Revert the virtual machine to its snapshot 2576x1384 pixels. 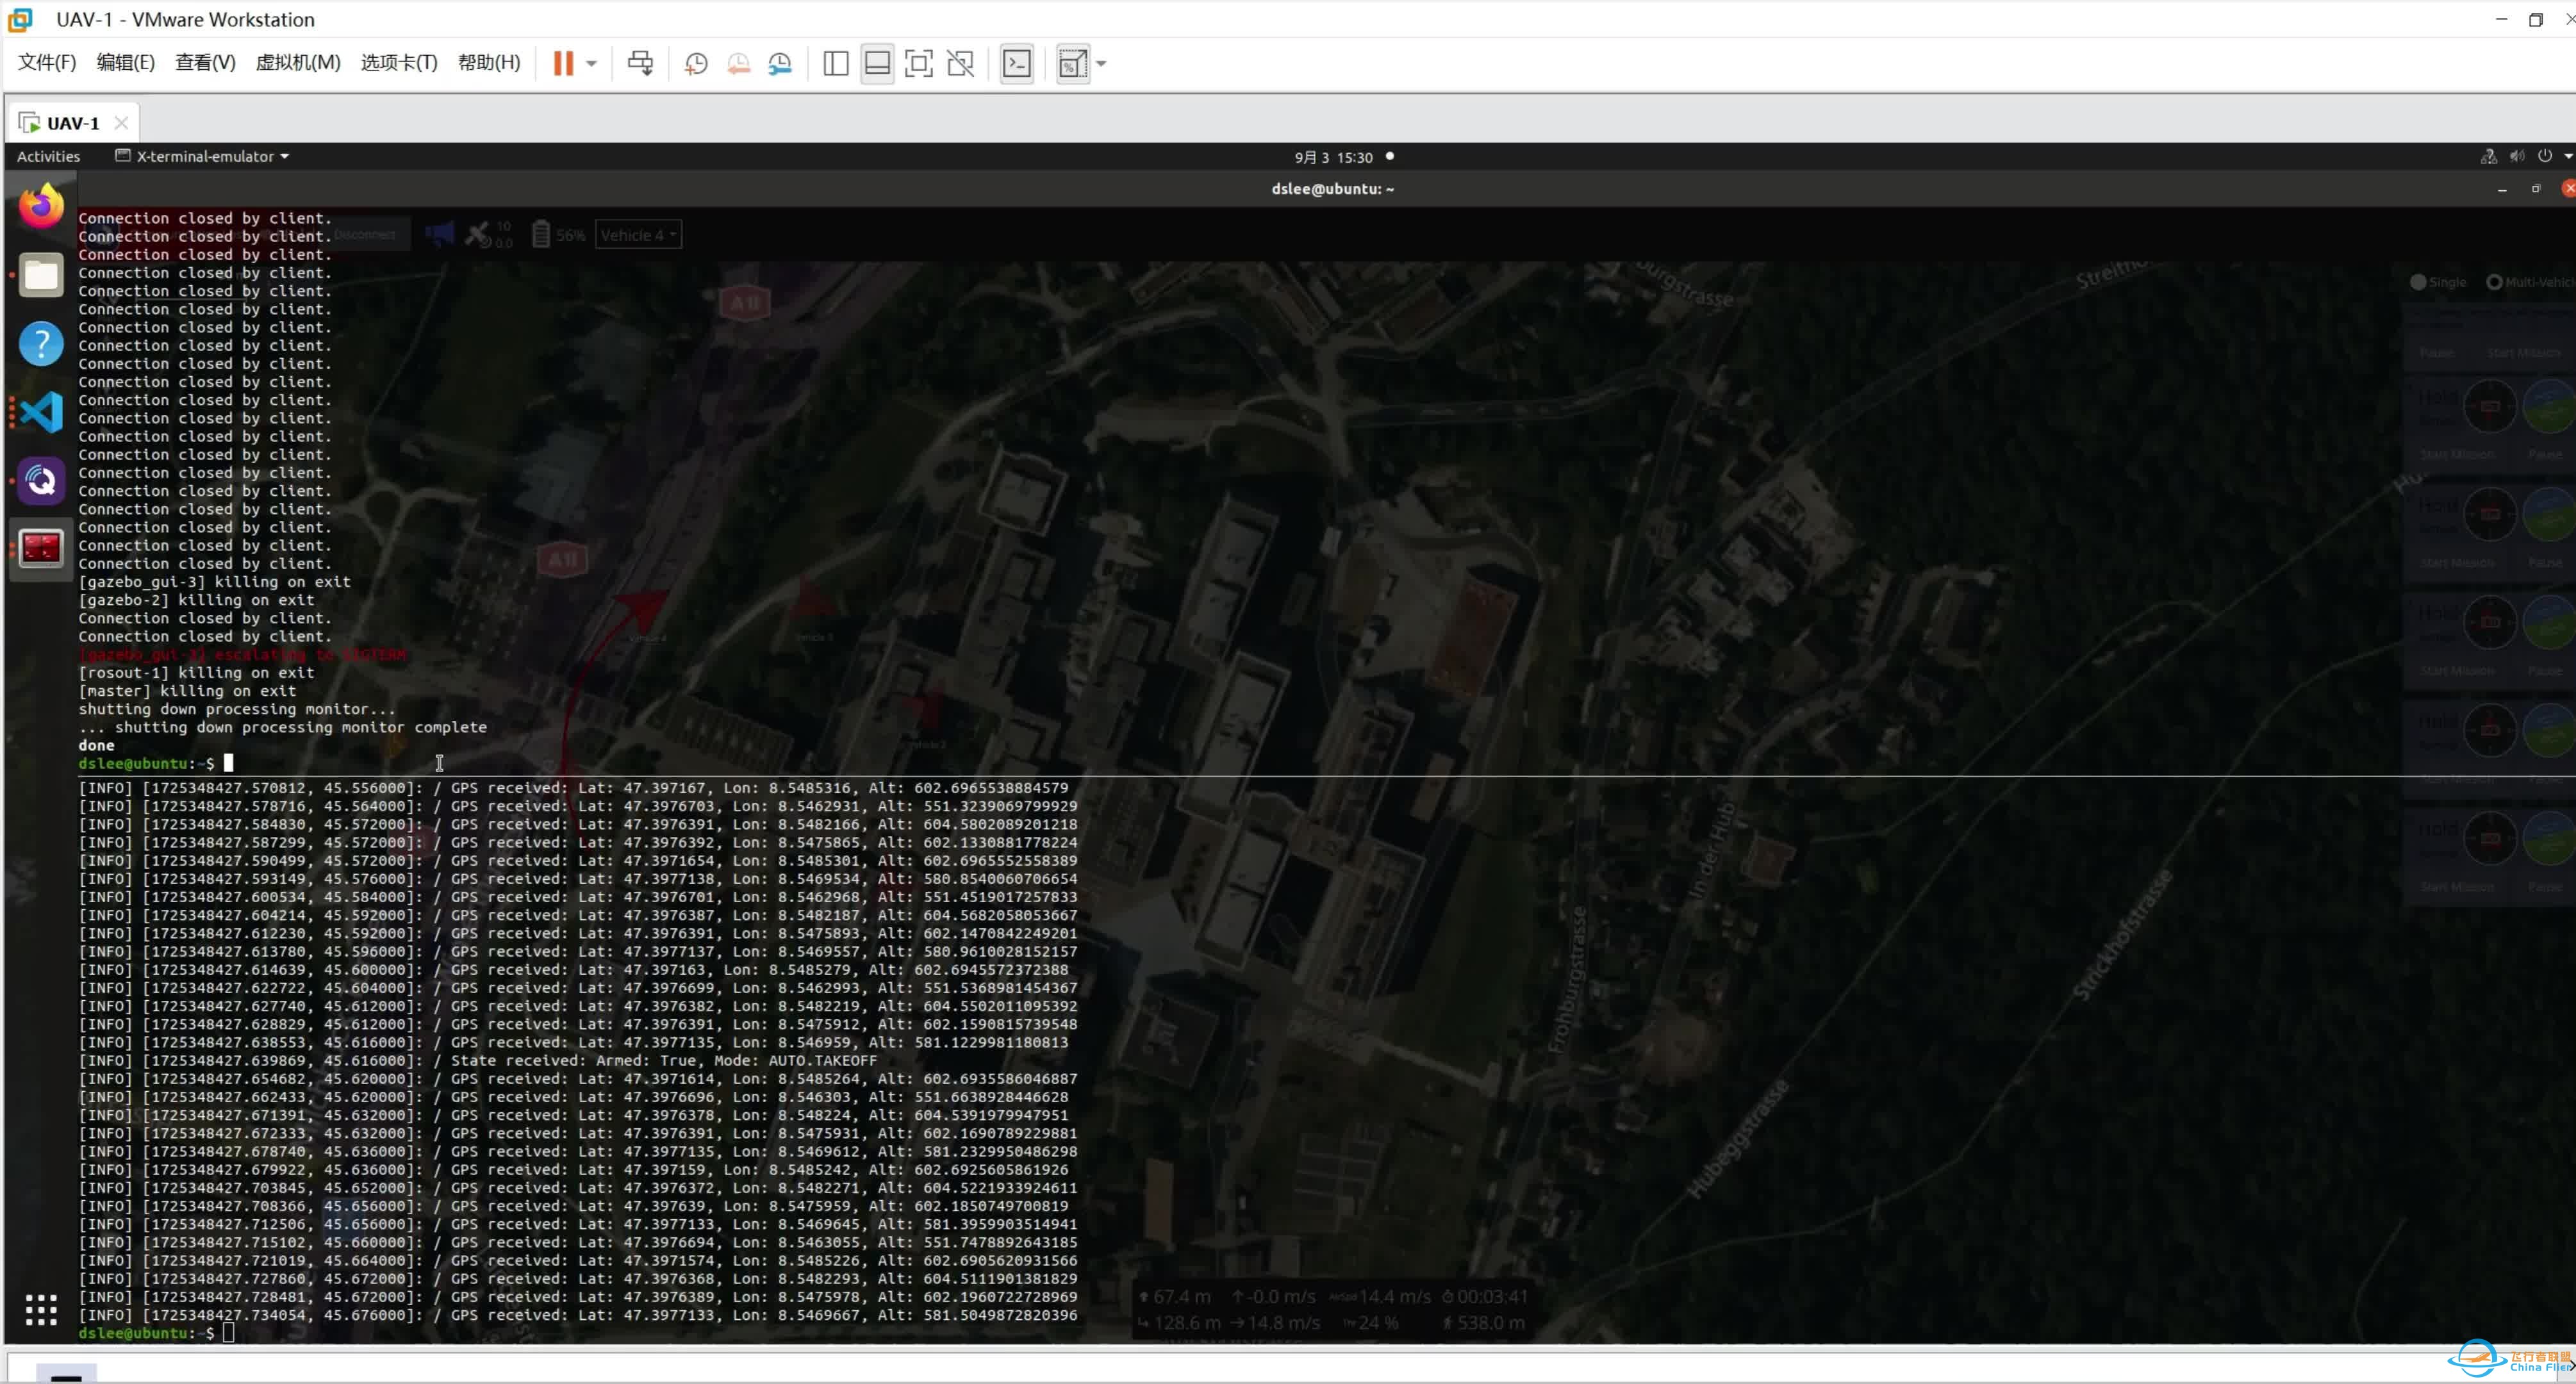click(738, 64)
